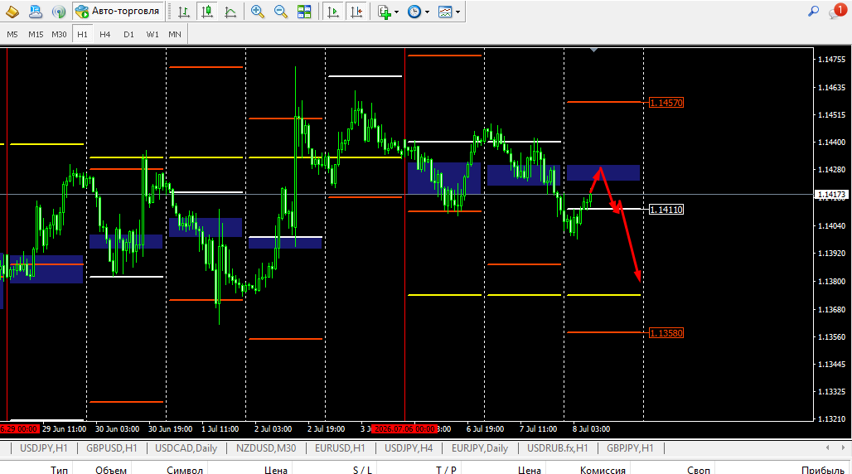
Task: Click the 1 Jul 11:00 time label
Action: click(x=220, y=429)
